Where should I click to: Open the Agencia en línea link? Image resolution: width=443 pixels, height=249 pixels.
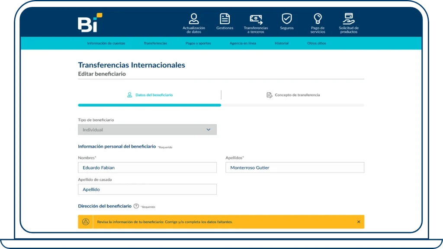pyautogui.click(x=244, y=43)
